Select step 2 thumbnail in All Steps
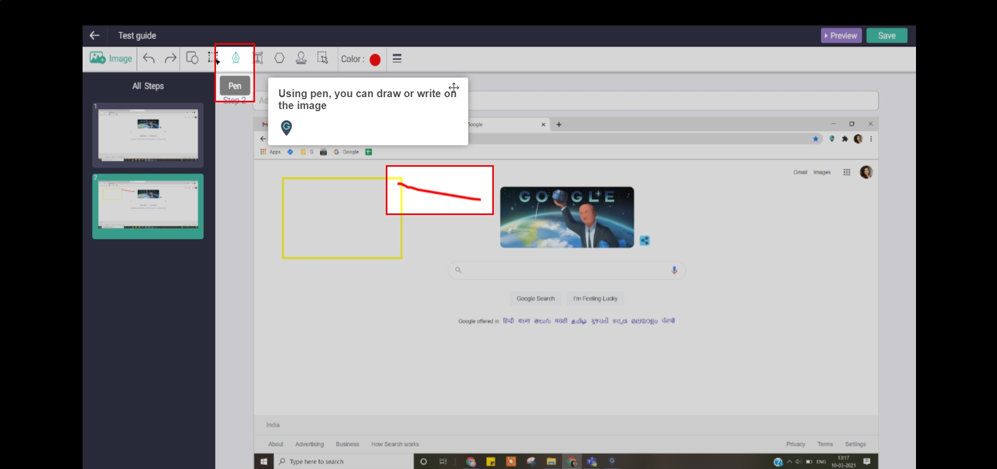The height and width of the screenshot is (469, 997). pos(148,206)
